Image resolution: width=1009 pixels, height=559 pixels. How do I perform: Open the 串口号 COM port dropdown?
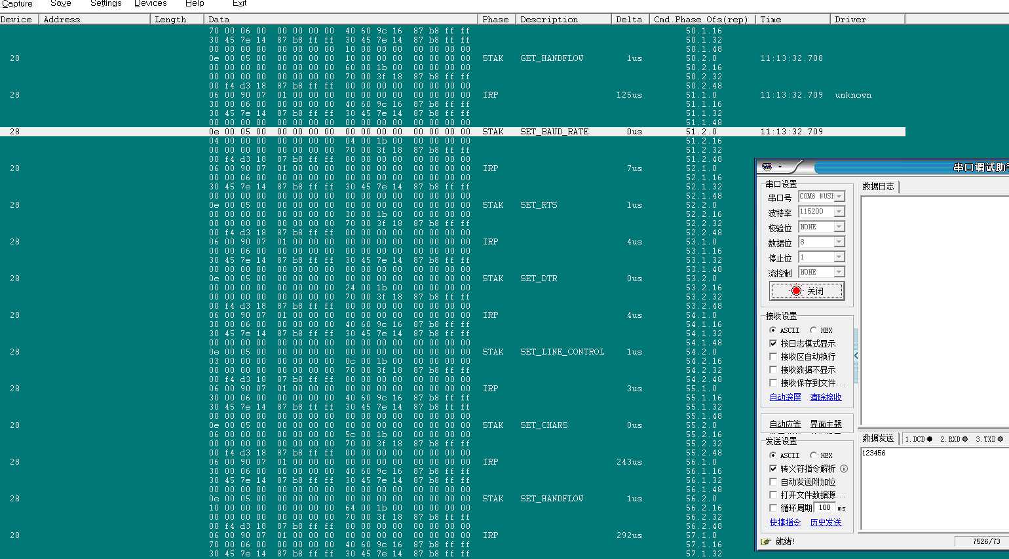[x=839, y=197]
